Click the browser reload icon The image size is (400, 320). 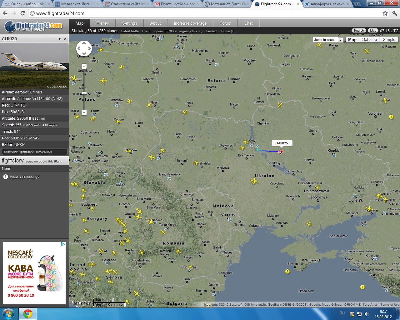pyautogui.click(x=22, y=13)
